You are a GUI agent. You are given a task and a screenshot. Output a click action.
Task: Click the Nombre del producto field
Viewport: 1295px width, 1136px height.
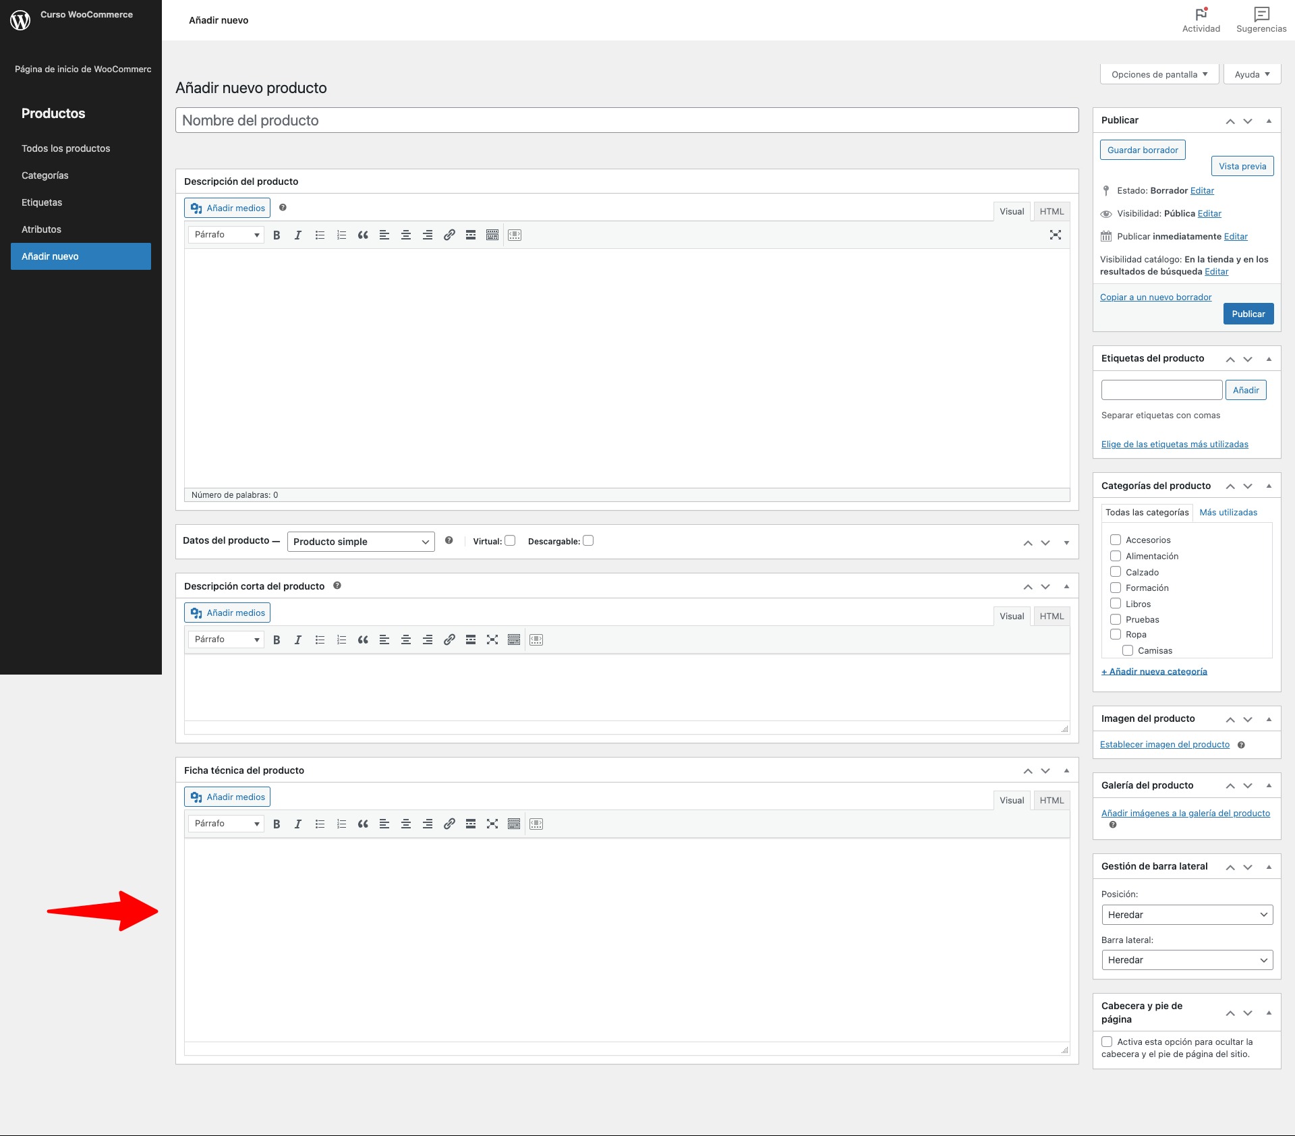627,120
